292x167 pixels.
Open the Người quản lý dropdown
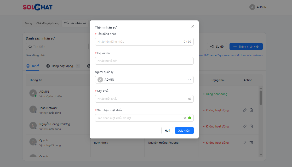coord(144,80)
